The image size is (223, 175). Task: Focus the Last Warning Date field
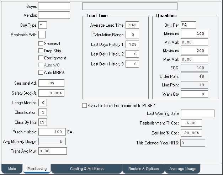tap(197, 113)
